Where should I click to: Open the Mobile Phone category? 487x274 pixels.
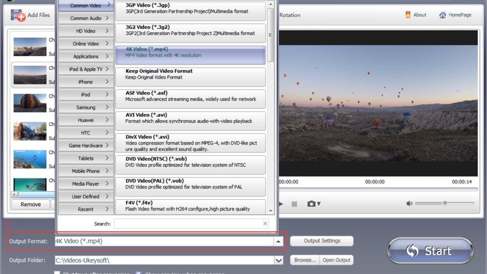[x=86, y=171]
